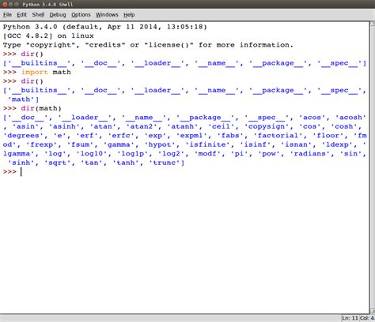The height and width of the screenshot is (322, 375).
Task: Click 'frexp' in the output list
Action: point(42,144)
